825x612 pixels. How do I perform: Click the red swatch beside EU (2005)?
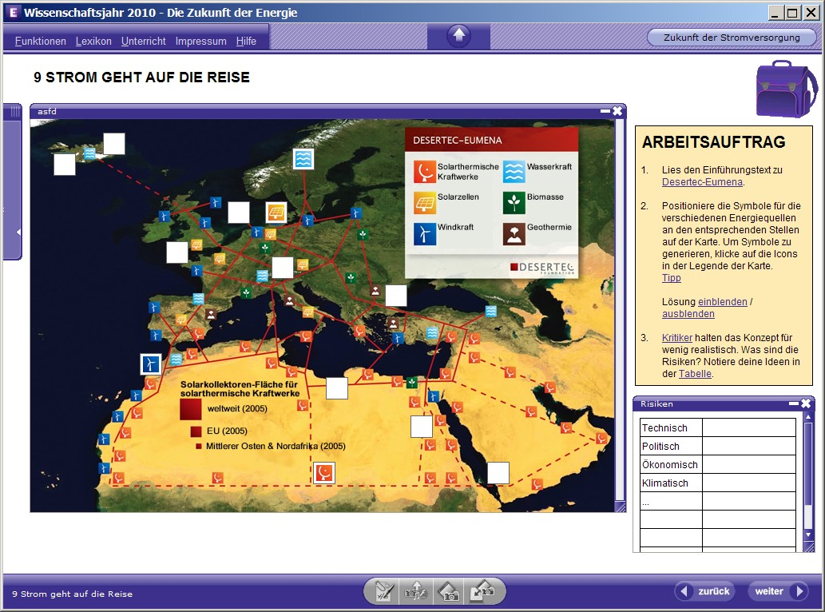pyautogui.click(x=196, y=431)
